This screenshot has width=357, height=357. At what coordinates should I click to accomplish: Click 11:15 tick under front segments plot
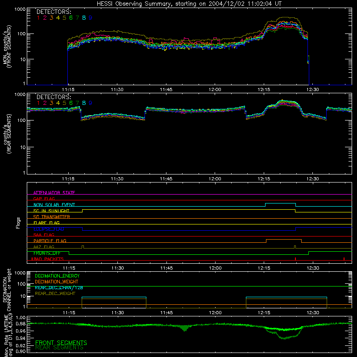click(68, 90)
